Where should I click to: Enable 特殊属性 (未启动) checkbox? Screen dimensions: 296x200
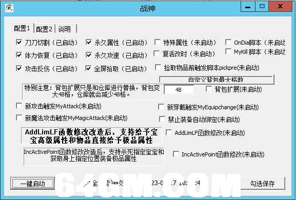point(157,42)
